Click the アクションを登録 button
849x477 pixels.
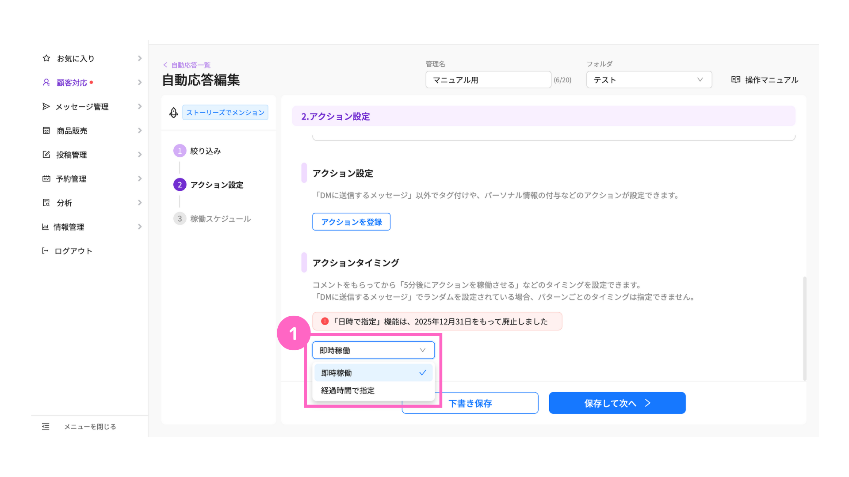click(x=351, y=222)
